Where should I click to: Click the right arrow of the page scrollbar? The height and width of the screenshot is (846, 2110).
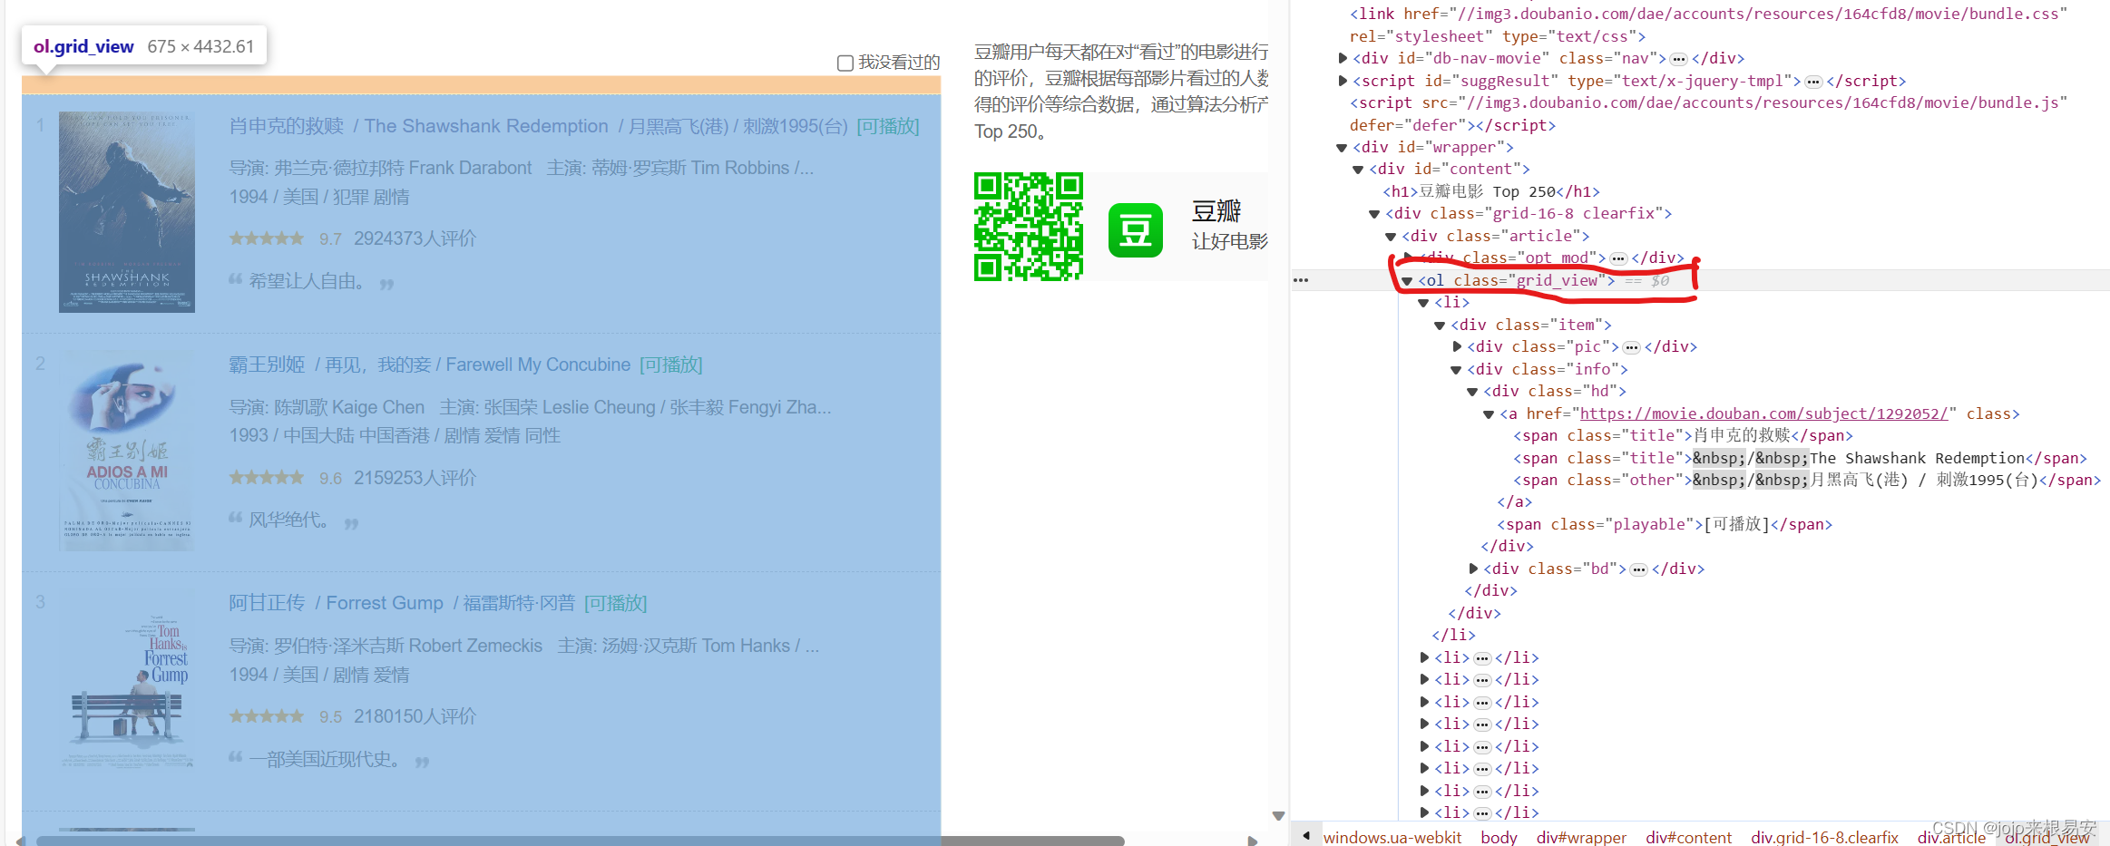click(1253, 841)
